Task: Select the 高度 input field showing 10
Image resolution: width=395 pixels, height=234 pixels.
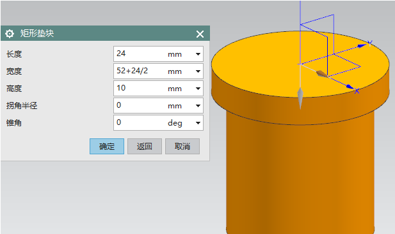Action: tap(158, 89)
